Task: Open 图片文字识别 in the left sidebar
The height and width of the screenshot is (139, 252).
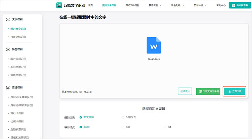Action: click(x=18, y=29)
